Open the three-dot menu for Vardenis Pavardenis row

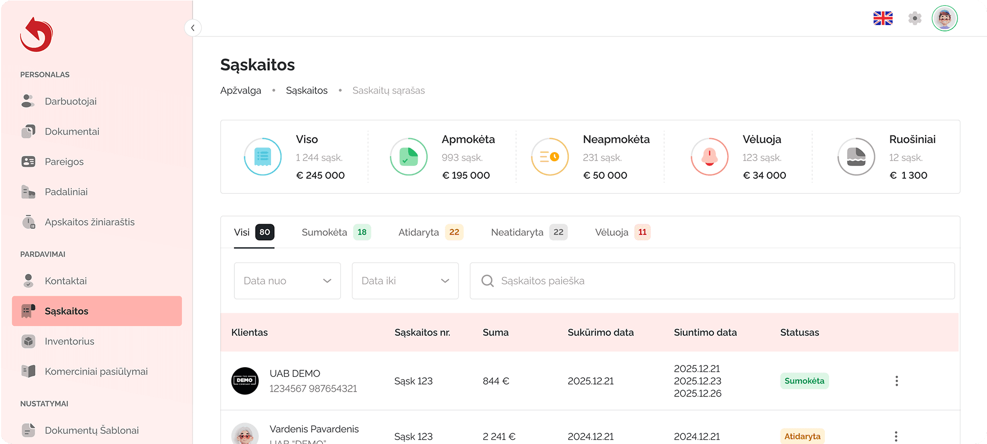896,437
